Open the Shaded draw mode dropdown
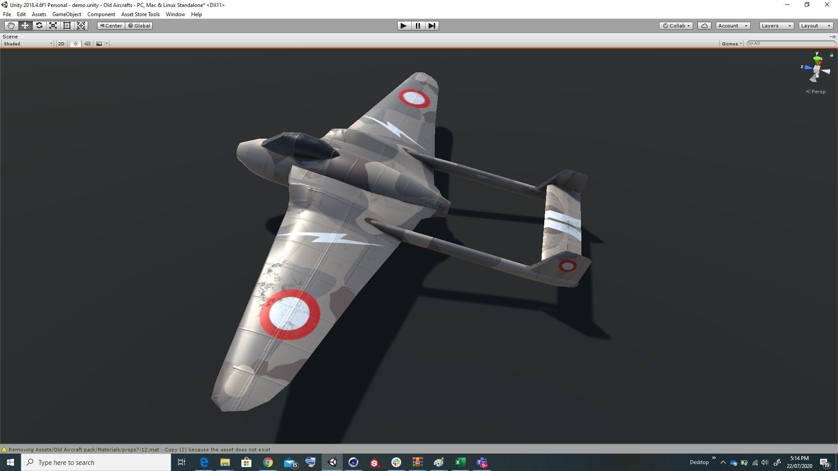Screen dimensions: 838x471 pyautogui.click(x=28, y=44)
